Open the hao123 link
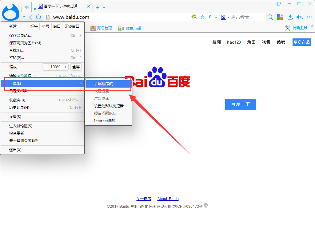Image resolution: width=315 pixels, height=236 pixels. 234,42
